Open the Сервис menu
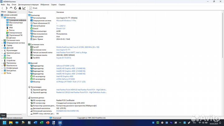 [54, 5]
